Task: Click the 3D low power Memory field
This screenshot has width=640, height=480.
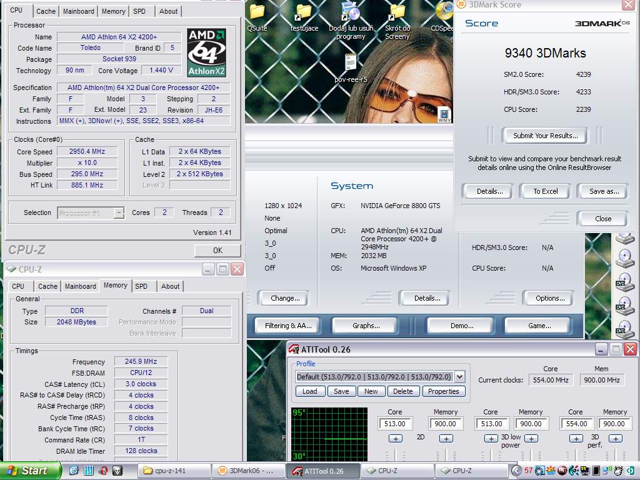Action: (531, 424)
